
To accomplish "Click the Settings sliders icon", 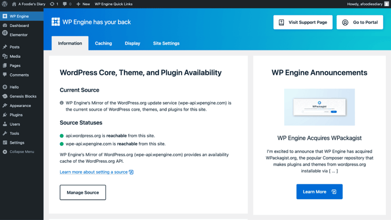I will click(x=5, y=143).
